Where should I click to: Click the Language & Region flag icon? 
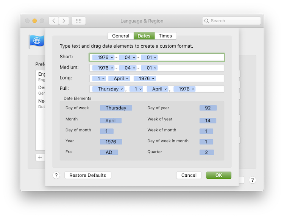[x=36, y=41]
